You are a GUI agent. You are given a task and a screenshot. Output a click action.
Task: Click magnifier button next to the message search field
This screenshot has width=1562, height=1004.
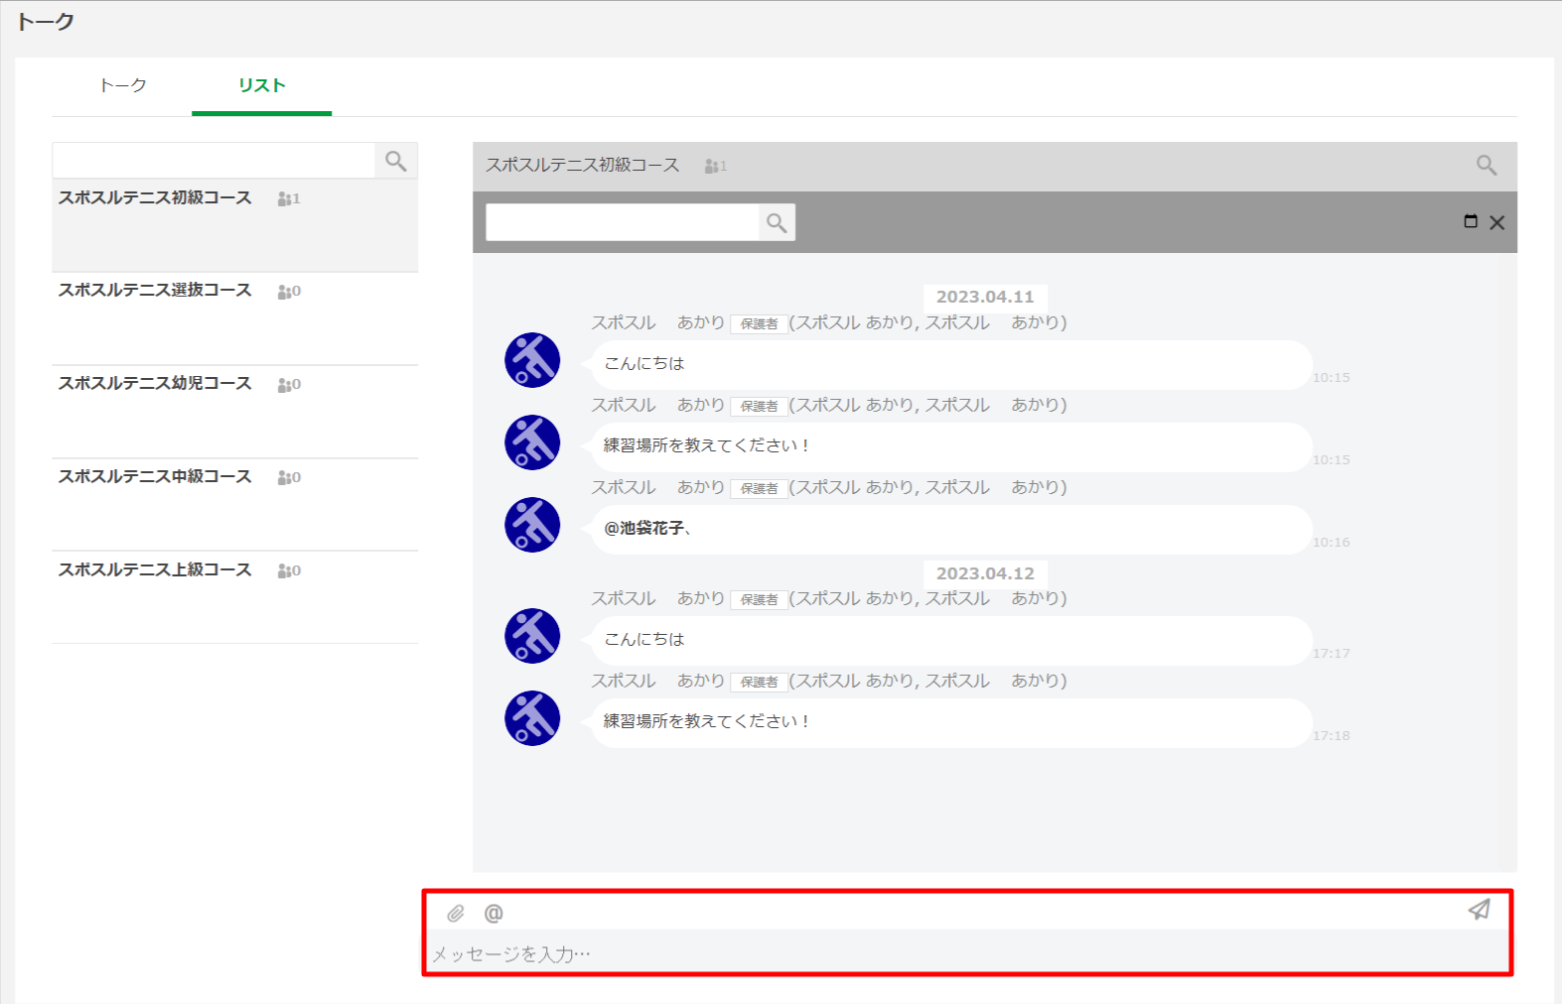point(778,223)
